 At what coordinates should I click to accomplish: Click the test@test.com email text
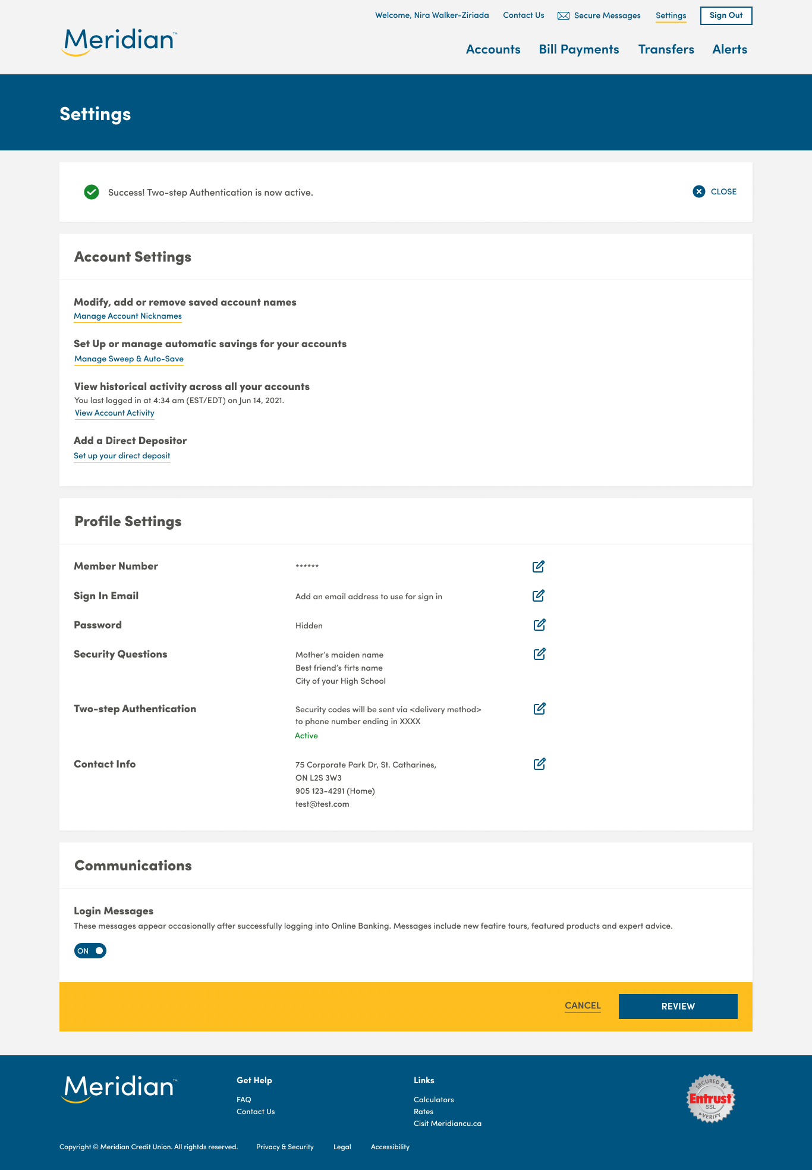point(322,804)
